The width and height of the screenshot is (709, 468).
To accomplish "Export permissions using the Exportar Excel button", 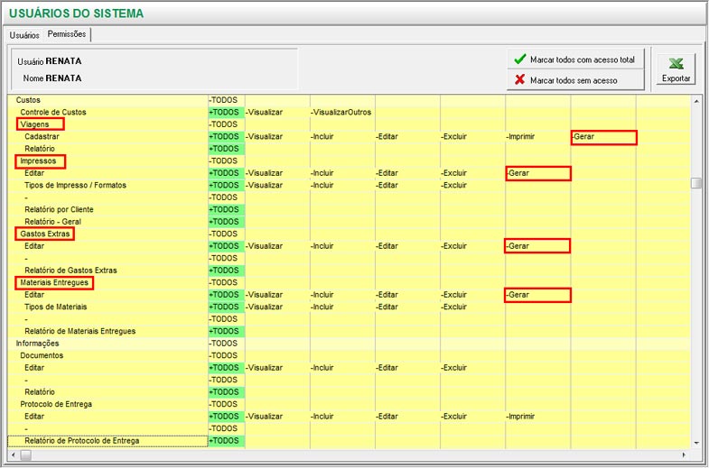I will [676, 69].
